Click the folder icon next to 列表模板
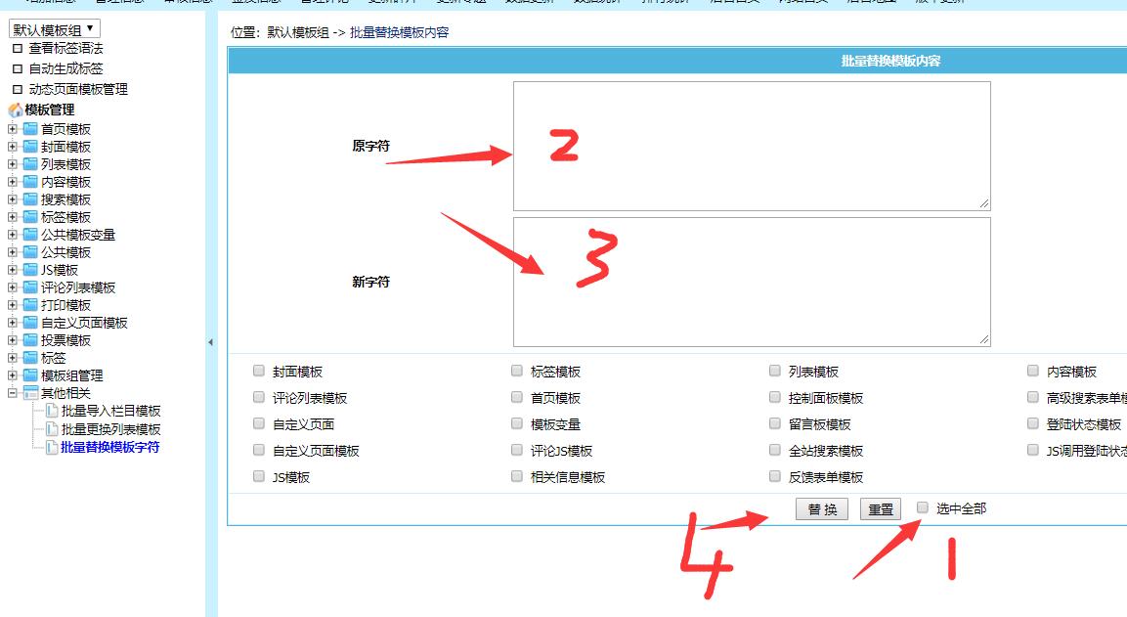 point(30,164)
